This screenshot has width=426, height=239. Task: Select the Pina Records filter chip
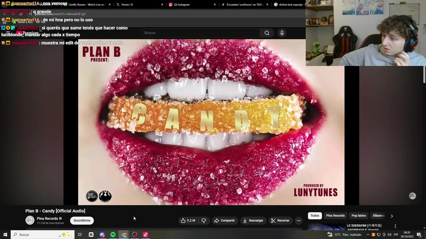pos(335,216)
